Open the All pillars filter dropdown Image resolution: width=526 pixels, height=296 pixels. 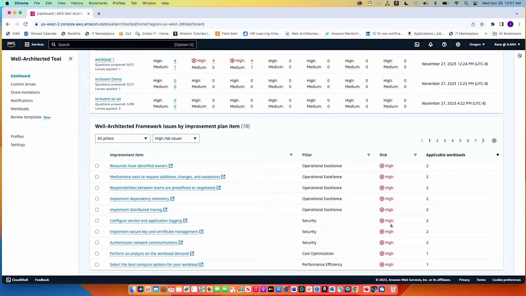coord(122,139)
